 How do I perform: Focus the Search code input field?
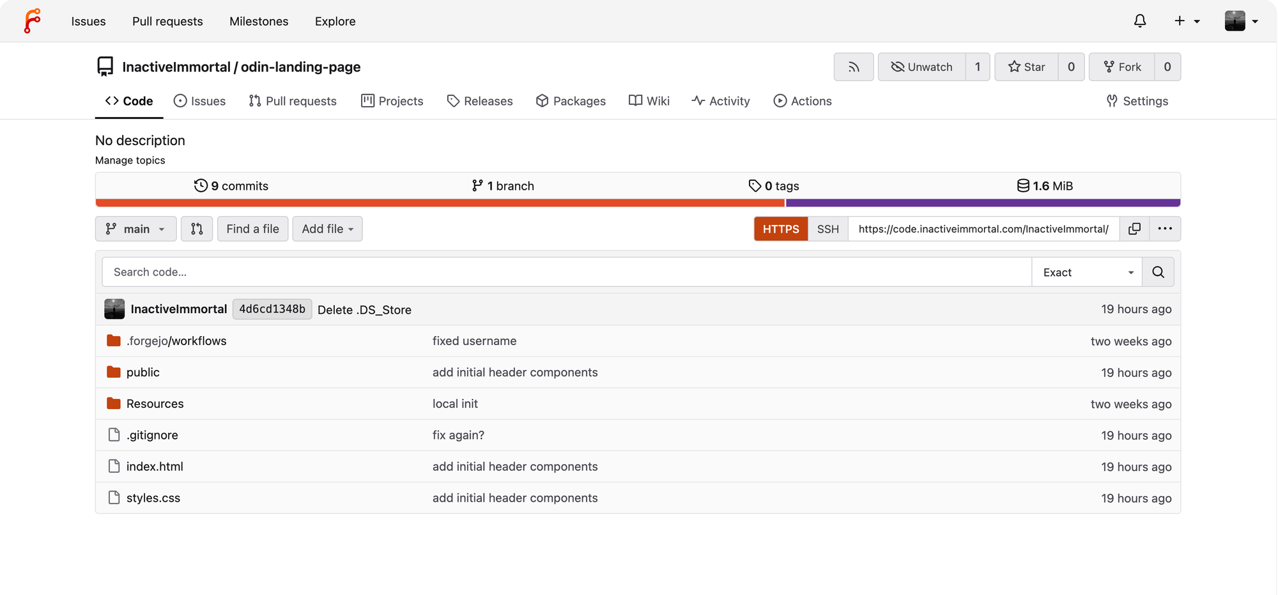tap(566, 272)
